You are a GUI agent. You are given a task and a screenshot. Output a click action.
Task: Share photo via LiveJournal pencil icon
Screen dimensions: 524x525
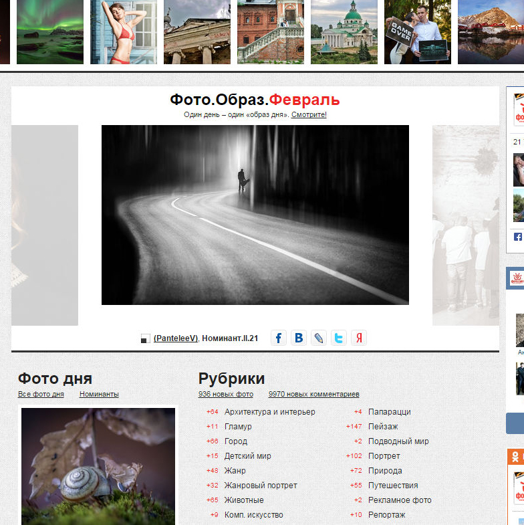[319, 338]
